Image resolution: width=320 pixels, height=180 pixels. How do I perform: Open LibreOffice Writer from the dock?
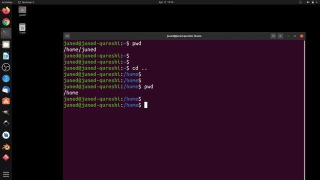click(6, 56)
